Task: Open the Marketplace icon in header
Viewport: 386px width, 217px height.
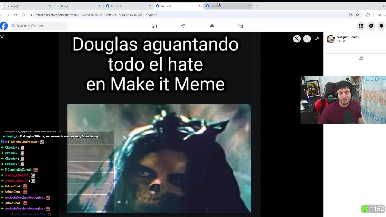Action: (241, 26)
